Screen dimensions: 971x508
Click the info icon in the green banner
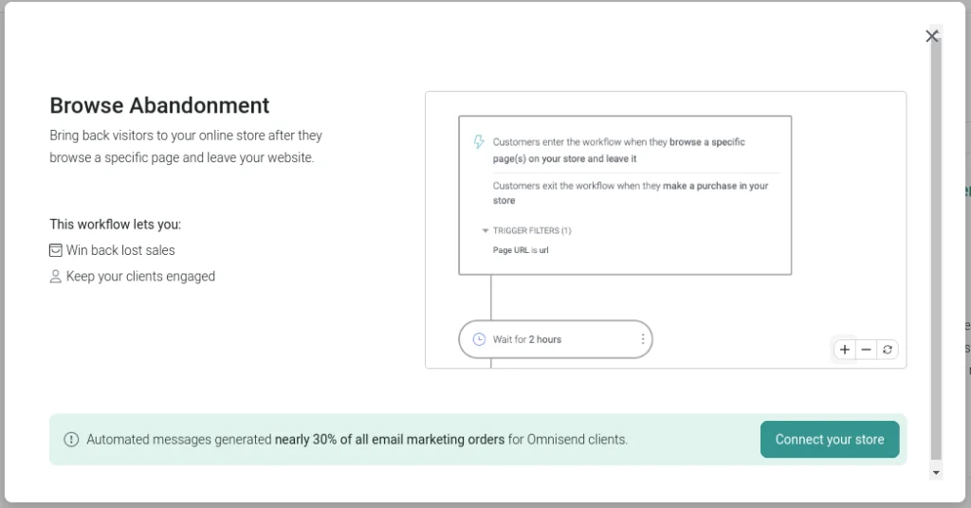(71, 440)
